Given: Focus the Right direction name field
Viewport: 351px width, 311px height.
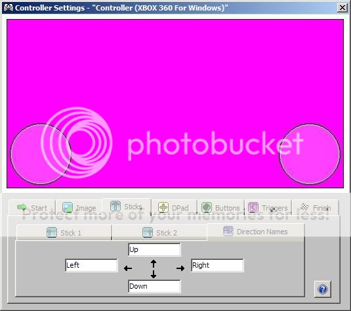Looking at the screenshot, I should [217, 265].
